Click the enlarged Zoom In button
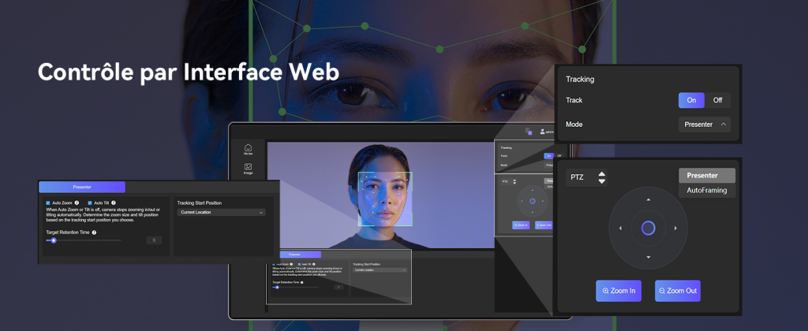This screenshot has width=808, height=331. tap(619, 291)
